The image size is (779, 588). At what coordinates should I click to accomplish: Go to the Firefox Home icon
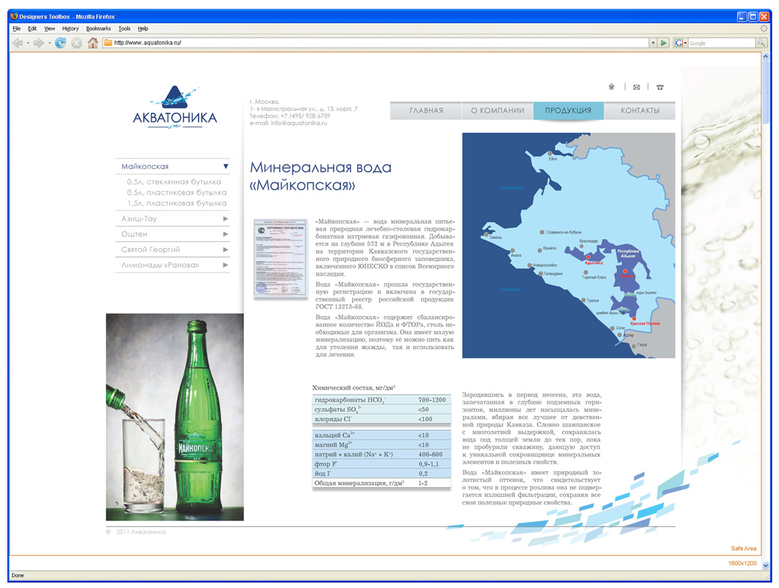coord(93,43)
